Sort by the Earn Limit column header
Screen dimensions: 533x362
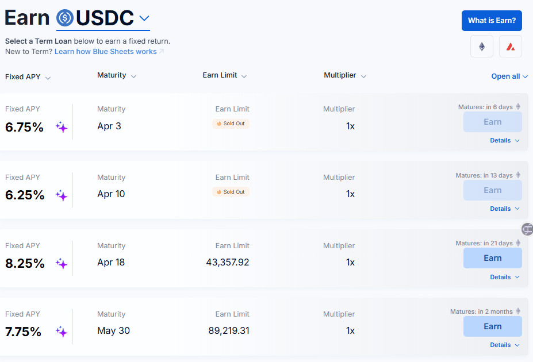pyautogui.click(x=224, y=75)
